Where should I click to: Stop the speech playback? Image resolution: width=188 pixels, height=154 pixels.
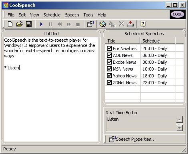tap(78, 24)
